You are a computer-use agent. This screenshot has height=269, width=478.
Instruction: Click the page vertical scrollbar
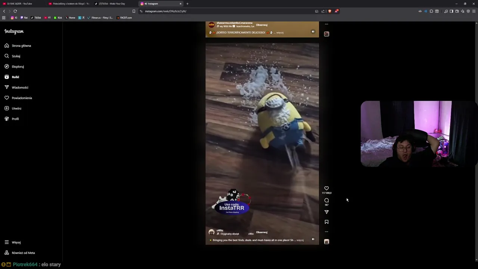(x=476, y=142)
